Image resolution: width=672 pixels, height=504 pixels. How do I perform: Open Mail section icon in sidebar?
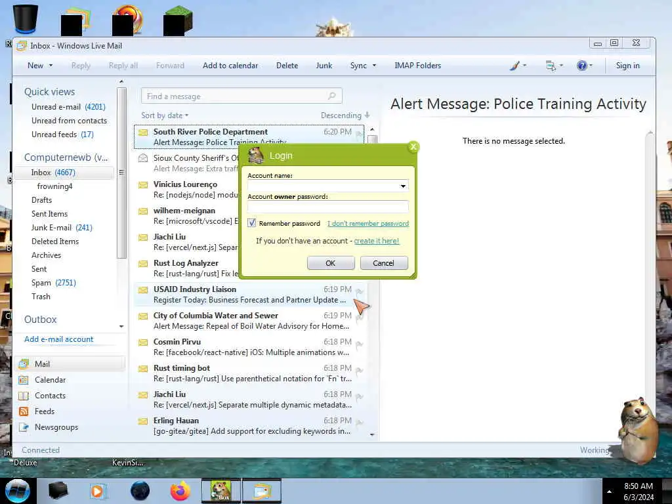pos(24,364)
